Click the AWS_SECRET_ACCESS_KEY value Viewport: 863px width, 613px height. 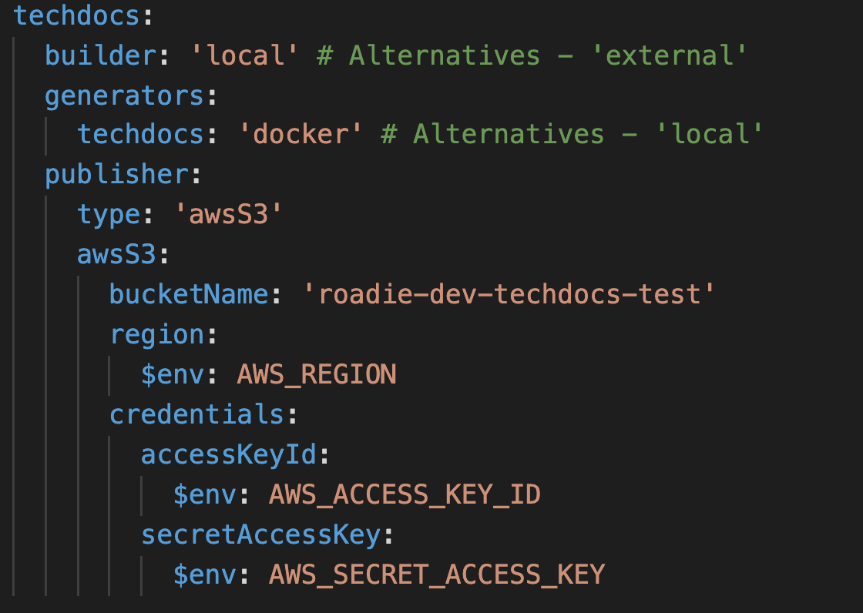coord(437,575)
